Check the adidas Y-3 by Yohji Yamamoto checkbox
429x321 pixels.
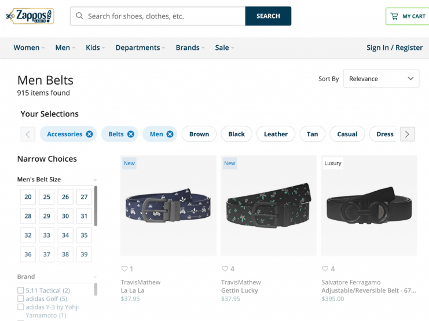tap(20, 307)
